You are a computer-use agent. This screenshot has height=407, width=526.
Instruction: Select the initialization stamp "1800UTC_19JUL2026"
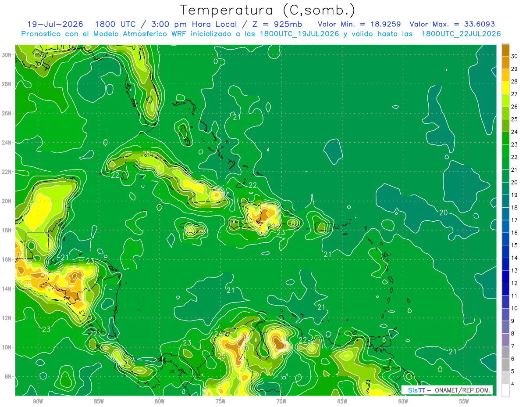pyautogui.click(x=299, y=34)
